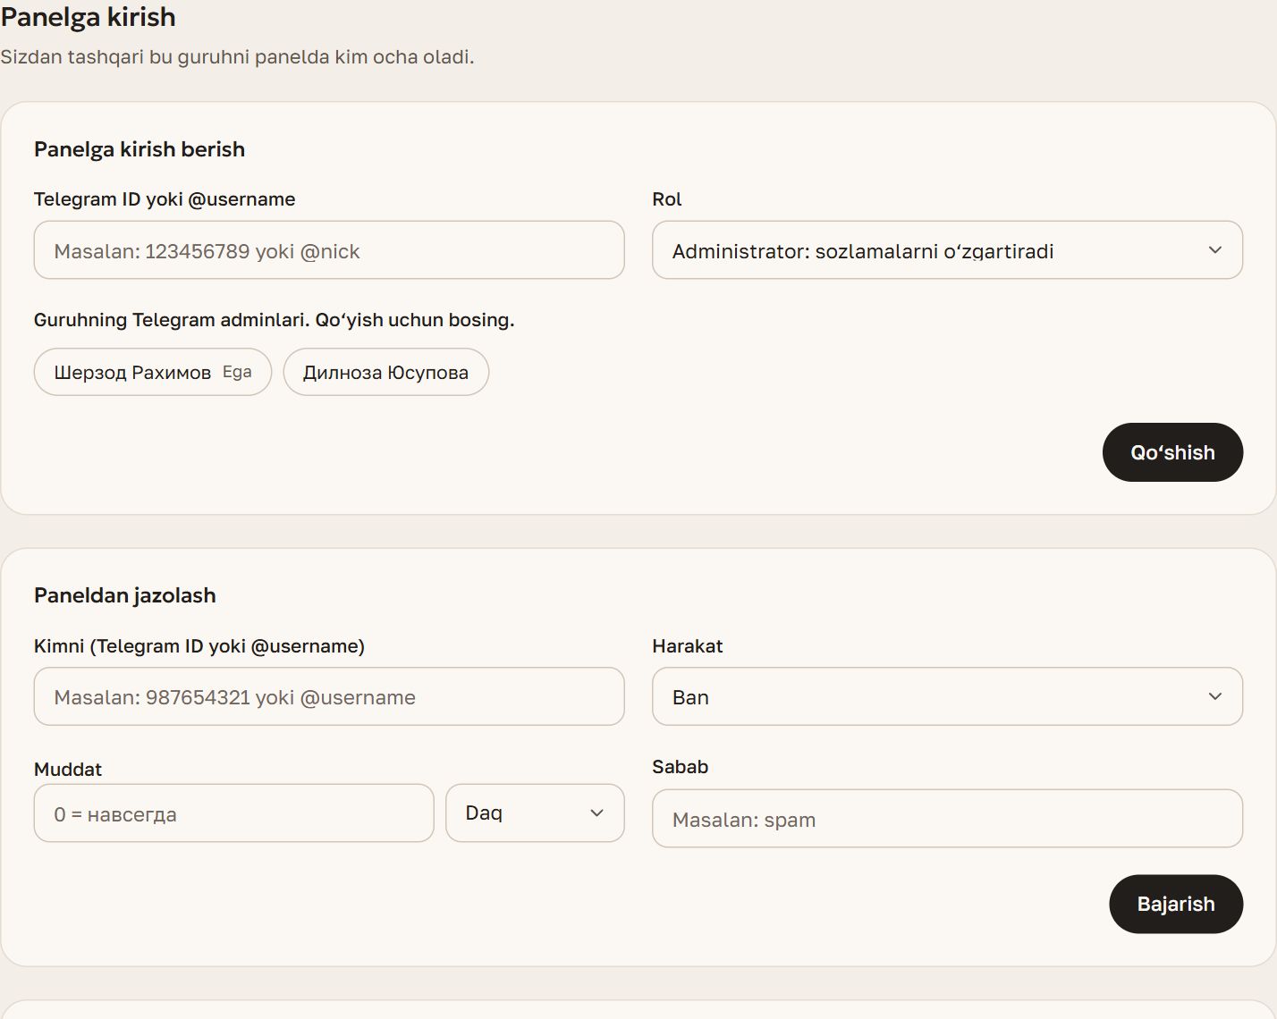Click the Muddat duration input field
The height and width of the screenshot is (1019, 1277).
(233, 813)
